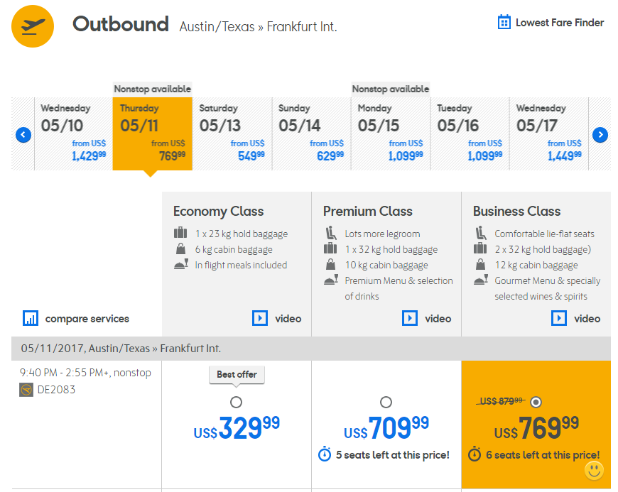The width and height of the screenshot is (618, 492).
Task: Open the Lowest Fare Finder link
Action: coord(559,23)
